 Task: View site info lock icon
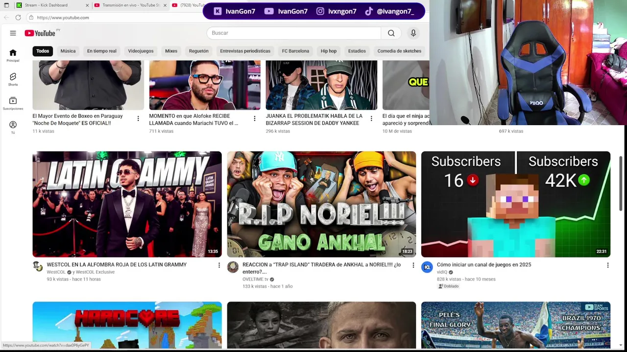[x=31, y=18]
